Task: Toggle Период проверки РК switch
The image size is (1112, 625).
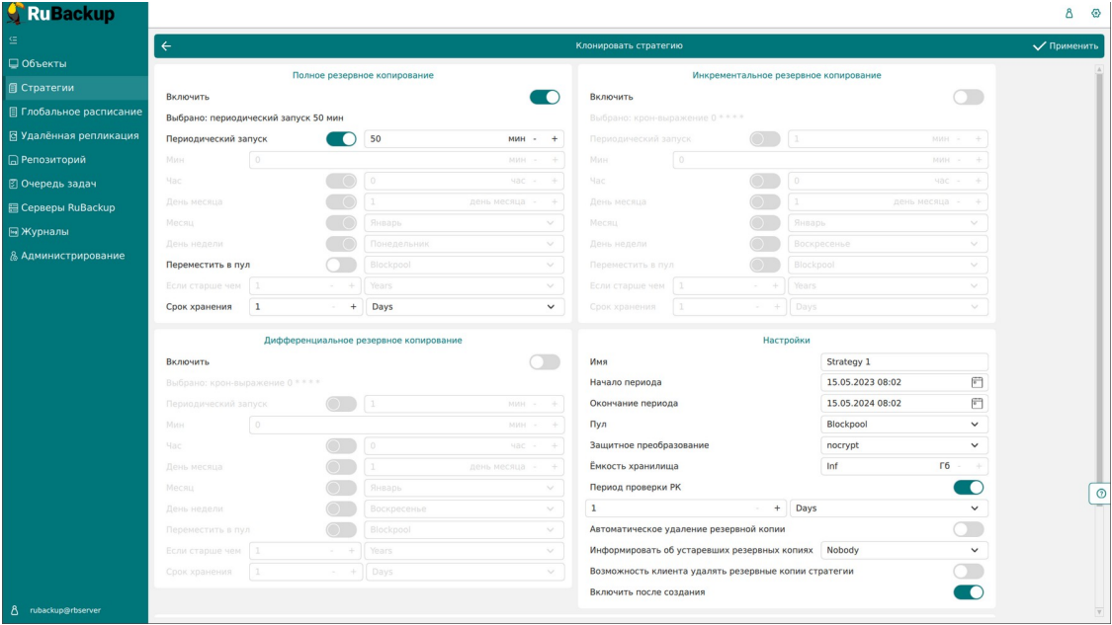Action: (968, 488)
